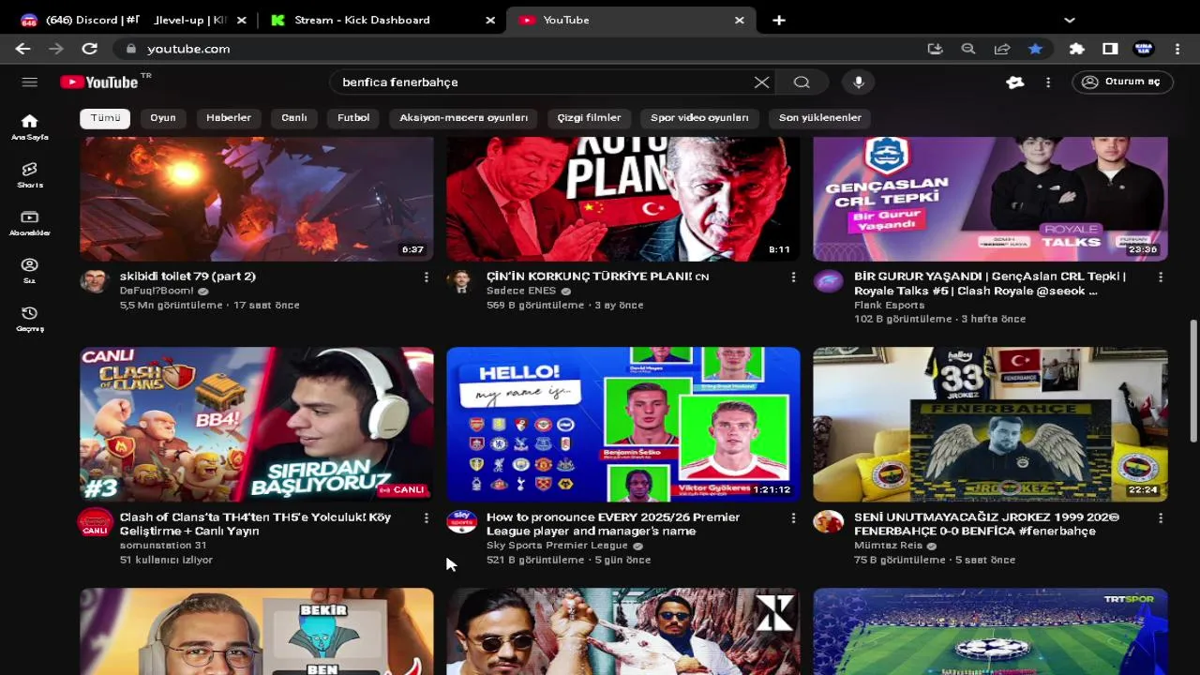The image size is (1200, 675).
Task: Open Geçmiş history in the sidebar
Action: (x=30, y=319)
